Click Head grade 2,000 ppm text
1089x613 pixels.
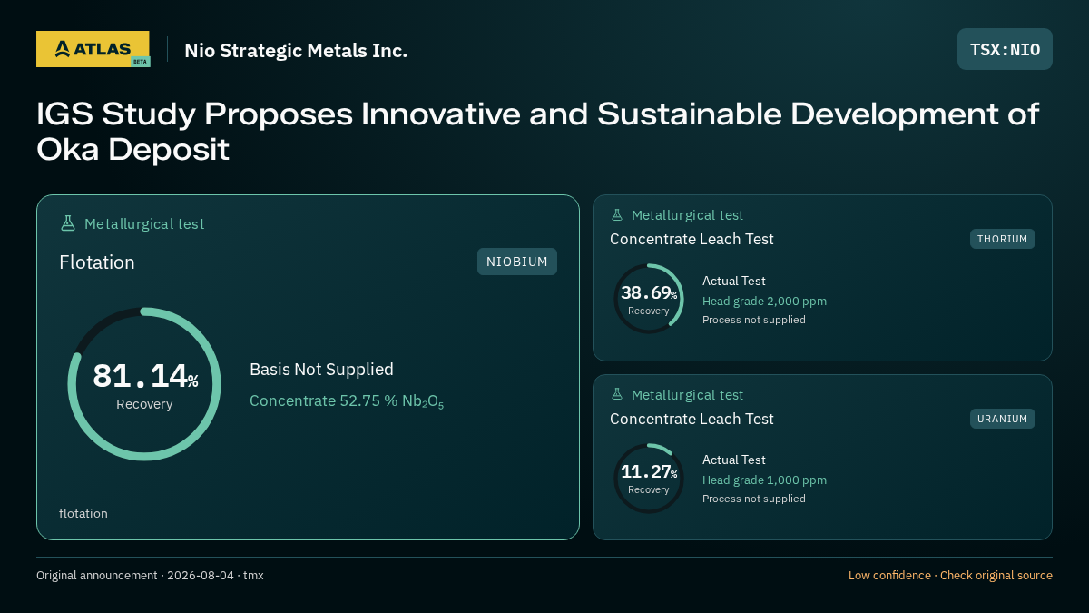[764, 301]
